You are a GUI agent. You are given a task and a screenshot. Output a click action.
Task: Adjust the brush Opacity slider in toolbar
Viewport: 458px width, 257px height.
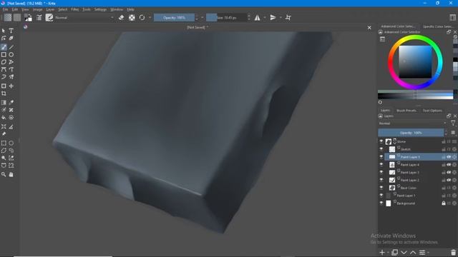pos(174,17)
